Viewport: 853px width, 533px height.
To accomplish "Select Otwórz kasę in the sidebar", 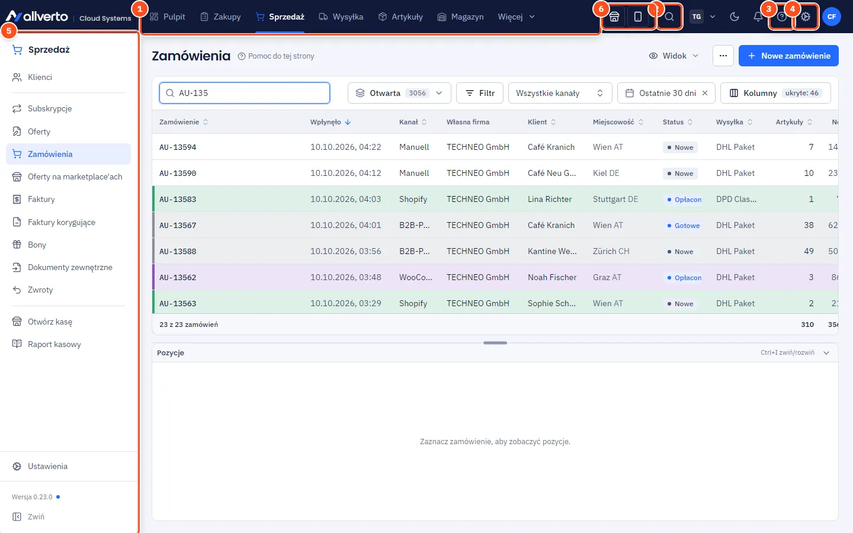I will [x=68, y=322].
